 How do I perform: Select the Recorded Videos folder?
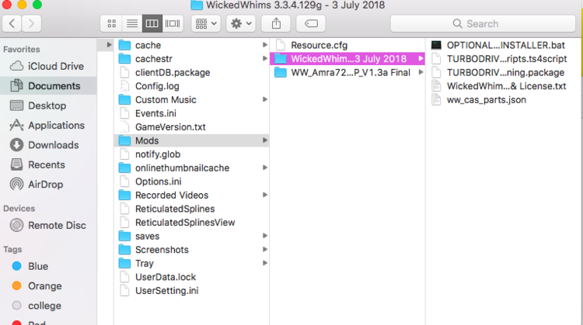[192, 195]
